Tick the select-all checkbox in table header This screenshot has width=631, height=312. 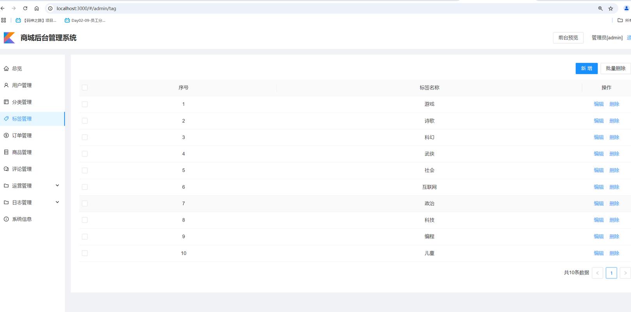pyautogui.click(x=85, y=87)
